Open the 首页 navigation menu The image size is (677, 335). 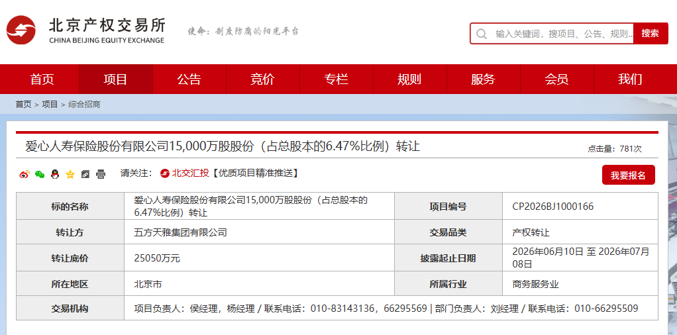tap(42, 79)
